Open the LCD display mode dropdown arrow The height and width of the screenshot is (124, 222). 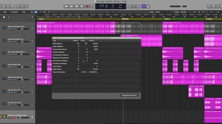point(125,7)
